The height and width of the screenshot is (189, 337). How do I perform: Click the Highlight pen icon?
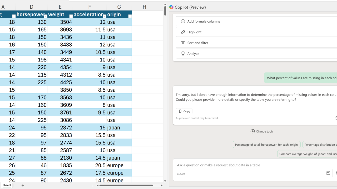click(x=183, y=32)
